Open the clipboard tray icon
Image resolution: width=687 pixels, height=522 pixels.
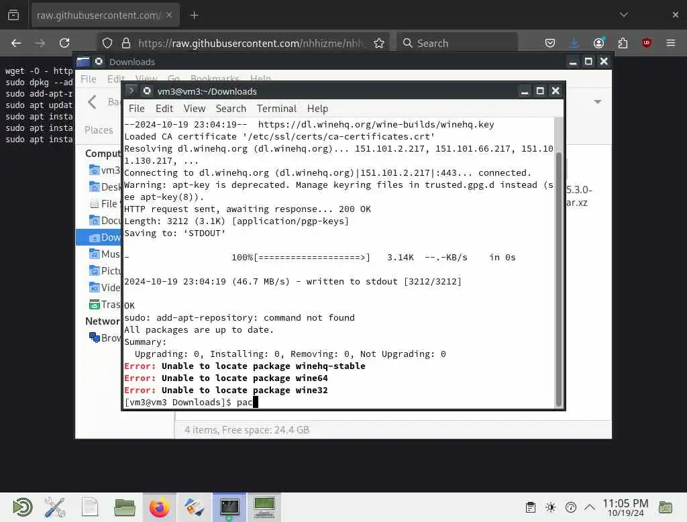531,507
